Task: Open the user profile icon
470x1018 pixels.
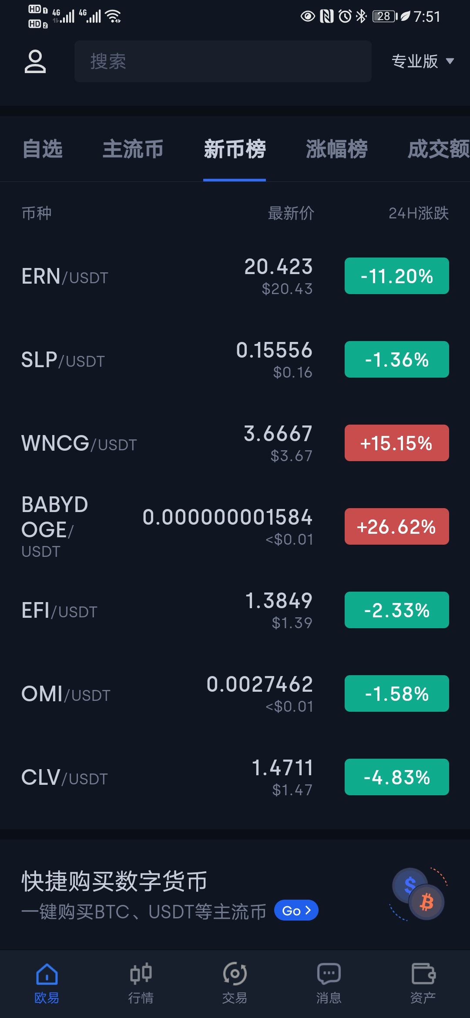Action: click(35, 61)
